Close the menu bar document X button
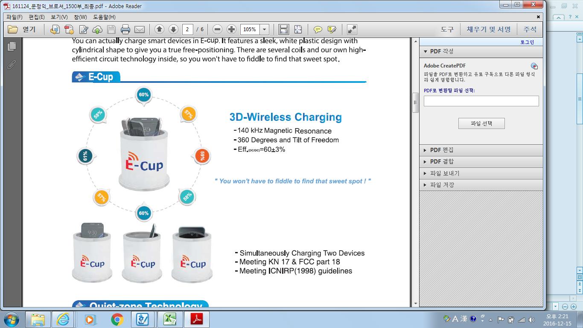The height and width of the screenshot is (328, 583). coord(539,17)
